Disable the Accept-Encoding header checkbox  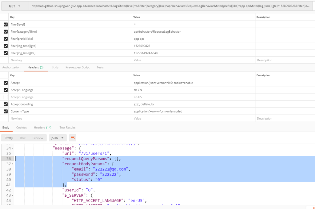click(x=6, y=104)
